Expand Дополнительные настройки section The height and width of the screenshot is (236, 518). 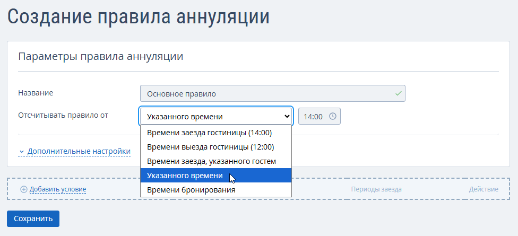[79, 152]
